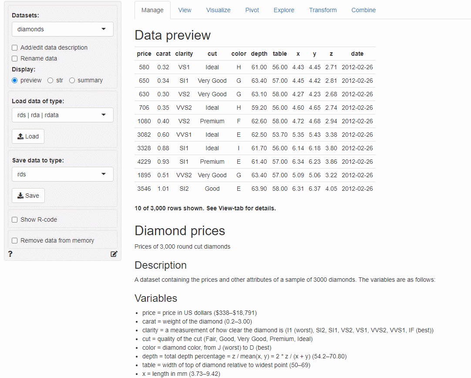Open the Combine tab
471x378 pixels.
tap(363, 10)
